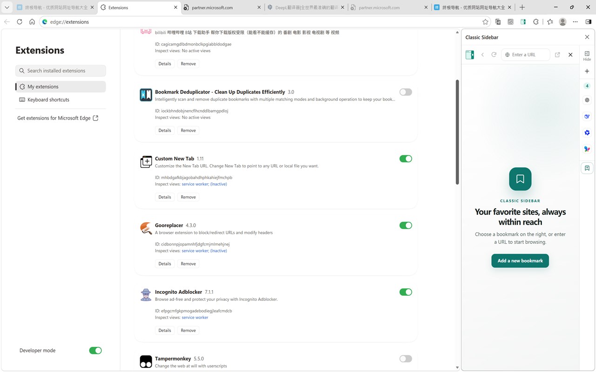The width and height of the screenshot is (596, 372).
Task: Open Collections icon in Edge toolbar
Action: coord(498,22)
